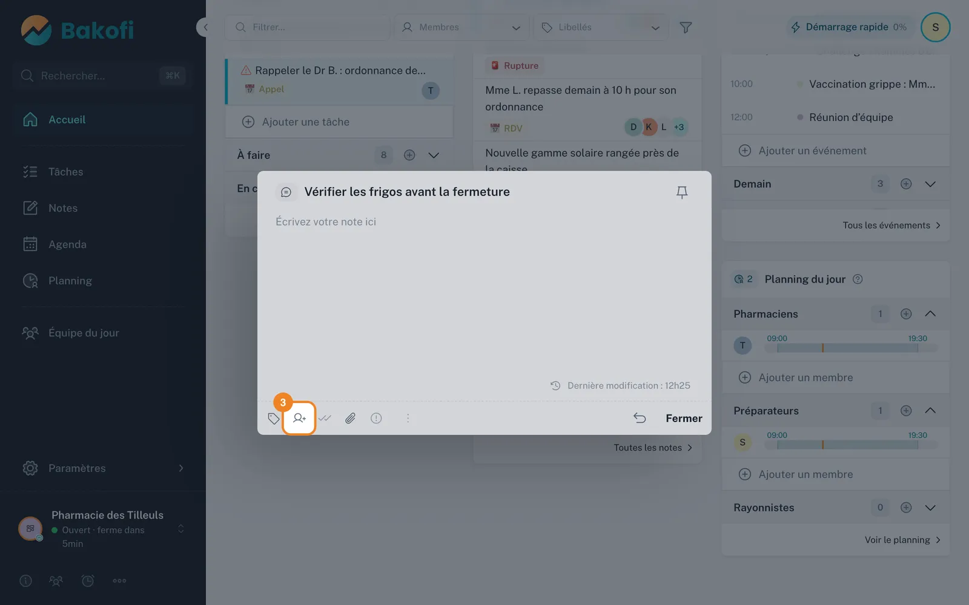
Task: Click the info icon at sidebar bottom
Action: click(x=25, y=581)
